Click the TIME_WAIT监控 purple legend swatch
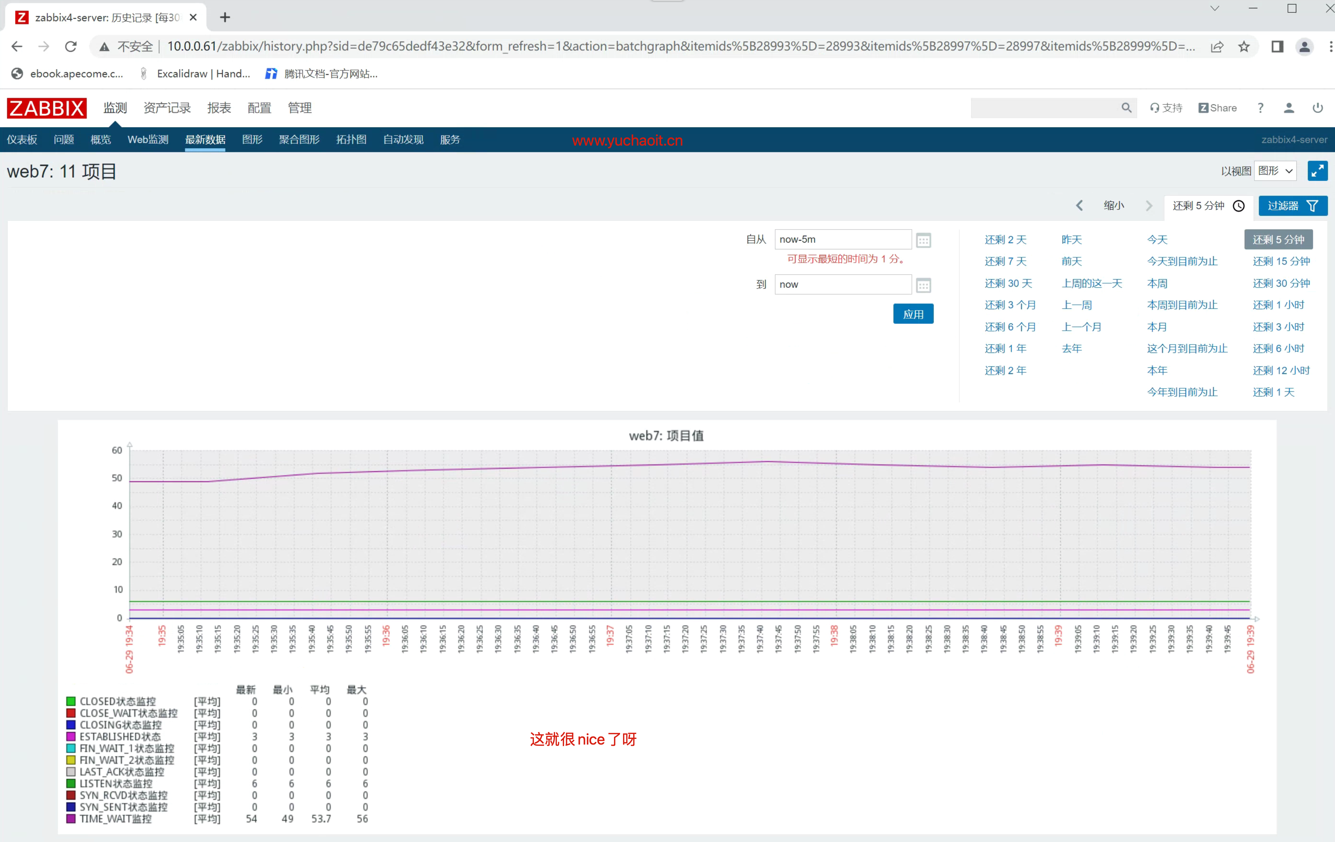Viewport: 1335px width, 842px height. [x=71, y=818]
